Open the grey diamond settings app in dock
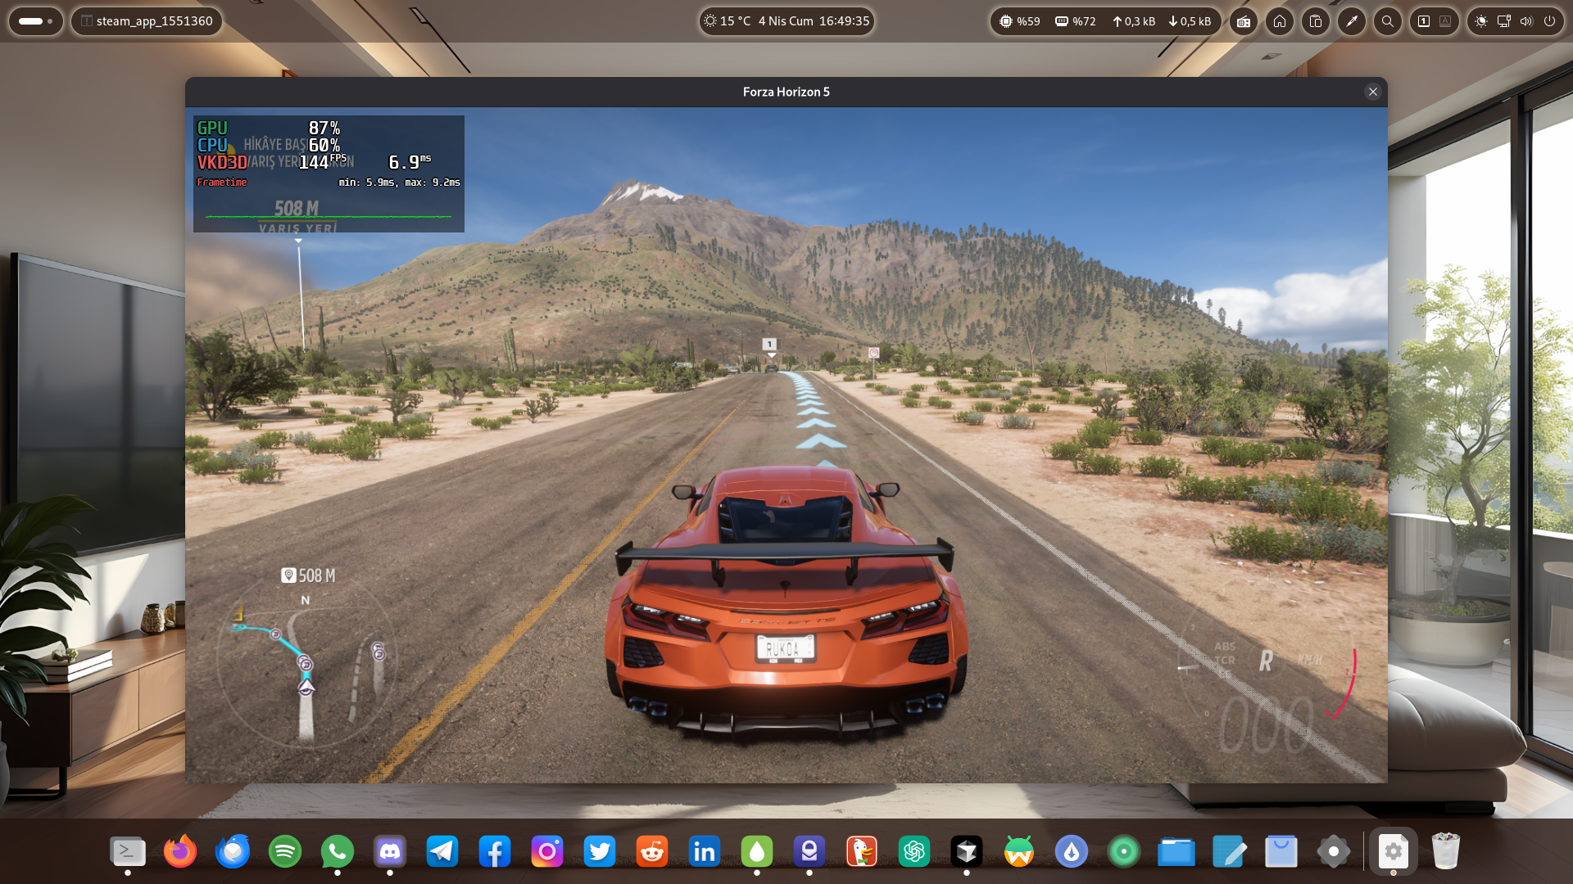This screenshot has width=1573, height=884. click(x=1334, y=852)
